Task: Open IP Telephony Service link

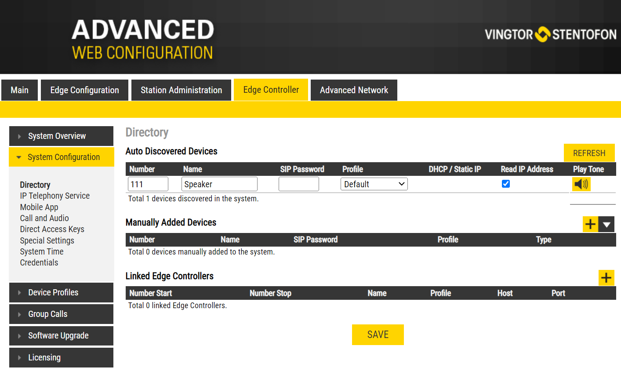Action: point(55,196)
